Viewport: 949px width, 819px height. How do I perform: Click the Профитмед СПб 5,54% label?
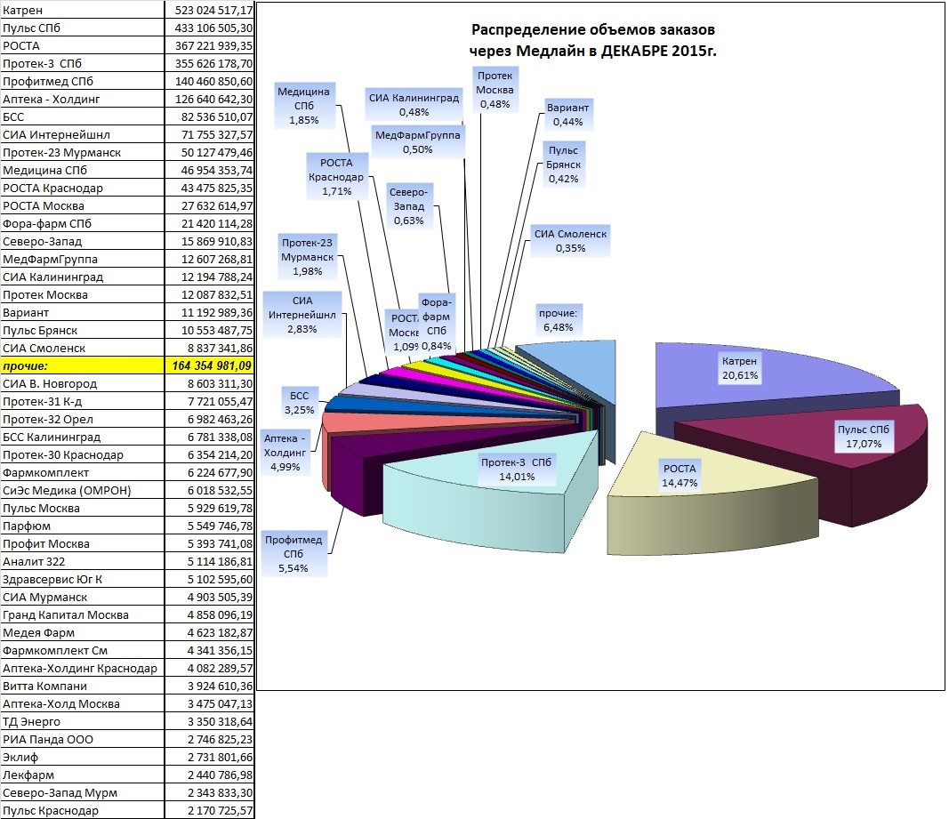(294, 554)
